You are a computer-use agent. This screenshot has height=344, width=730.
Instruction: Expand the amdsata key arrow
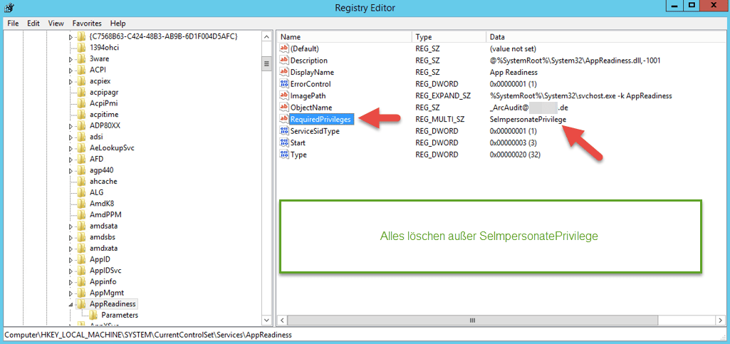click(x=71, y=226)
